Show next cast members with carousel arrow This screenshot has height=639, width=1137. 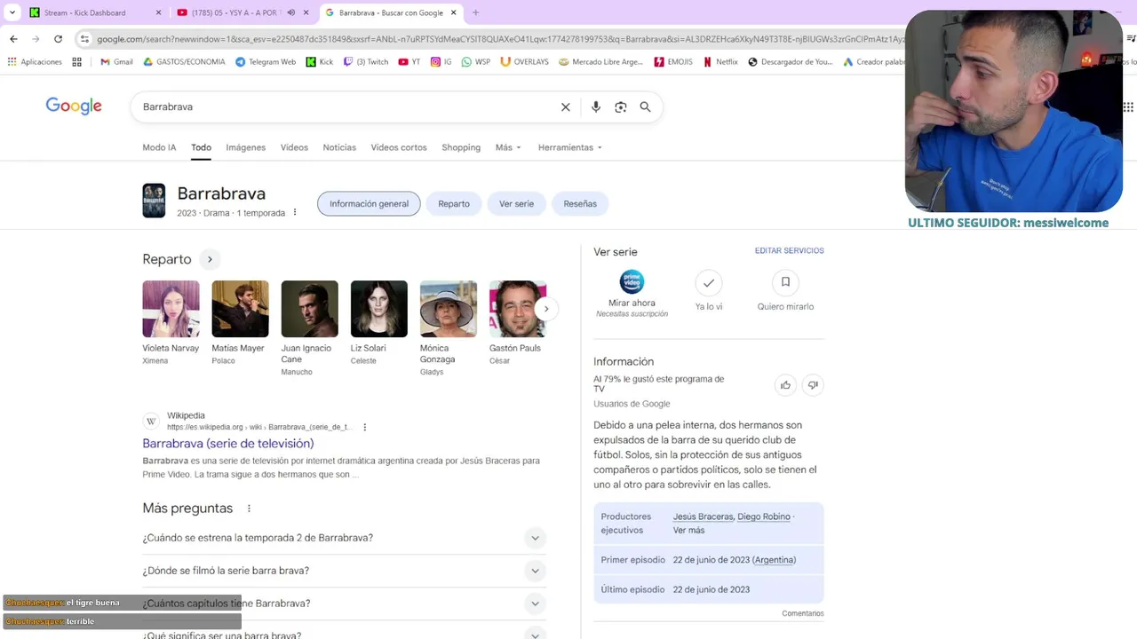click(546, 309)
